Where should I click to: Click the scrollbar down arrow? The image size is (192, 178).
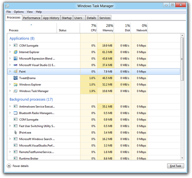[182, 158]
